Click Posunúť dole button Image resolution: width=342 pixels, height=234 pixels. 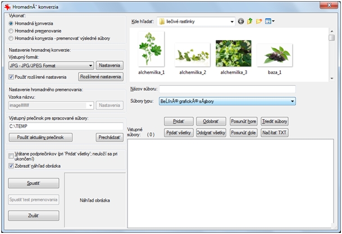pos(243,132)
